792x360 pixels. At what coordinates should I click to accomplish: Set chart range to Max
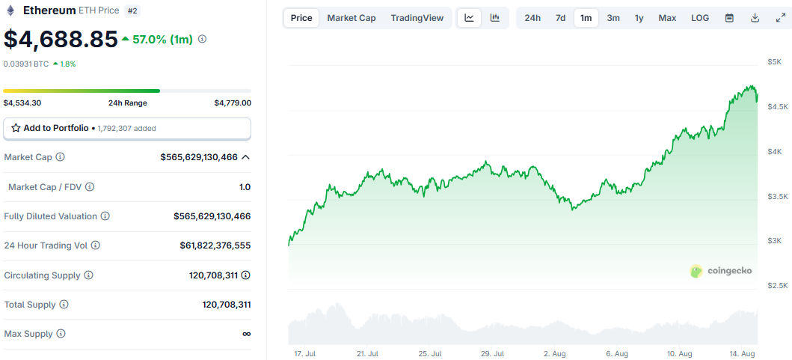tap(667, 18)
